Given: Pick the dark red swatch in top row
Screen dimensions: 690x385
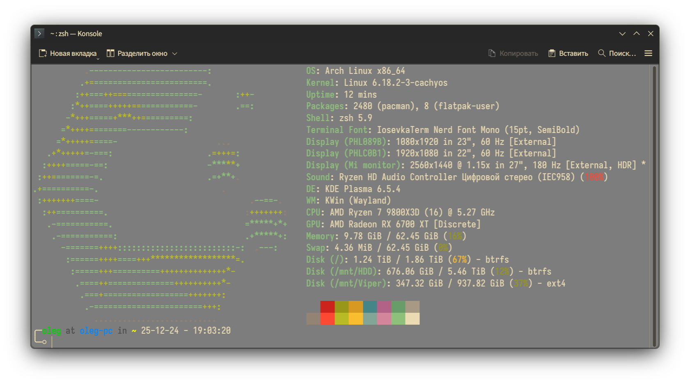Looking at the screenshot, I should 328,307.
